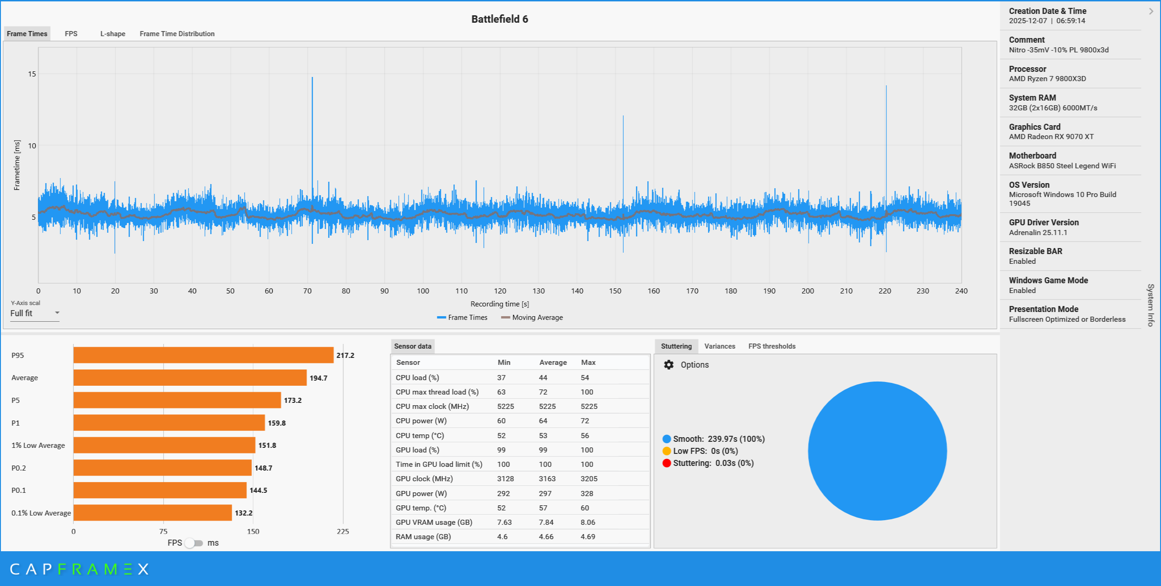Open the Y-Axis scale Full fit dropdown

pos(35,313)
